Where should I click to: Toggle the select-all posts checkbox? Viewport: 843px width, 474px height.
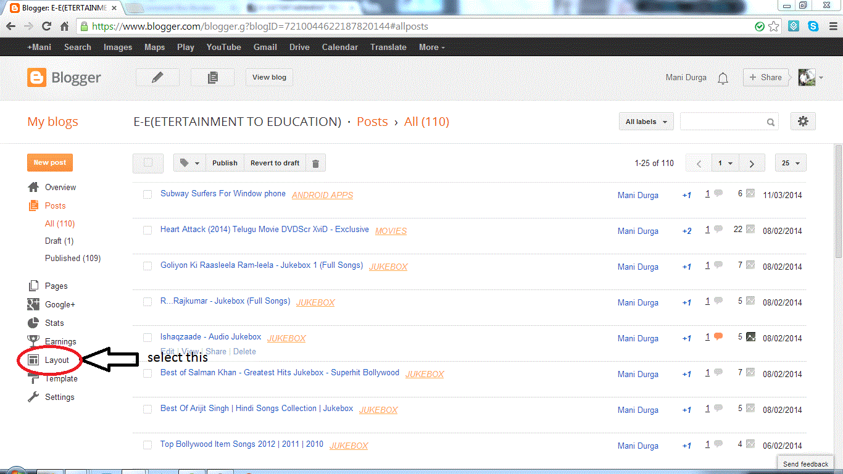(x=147, y=163)
